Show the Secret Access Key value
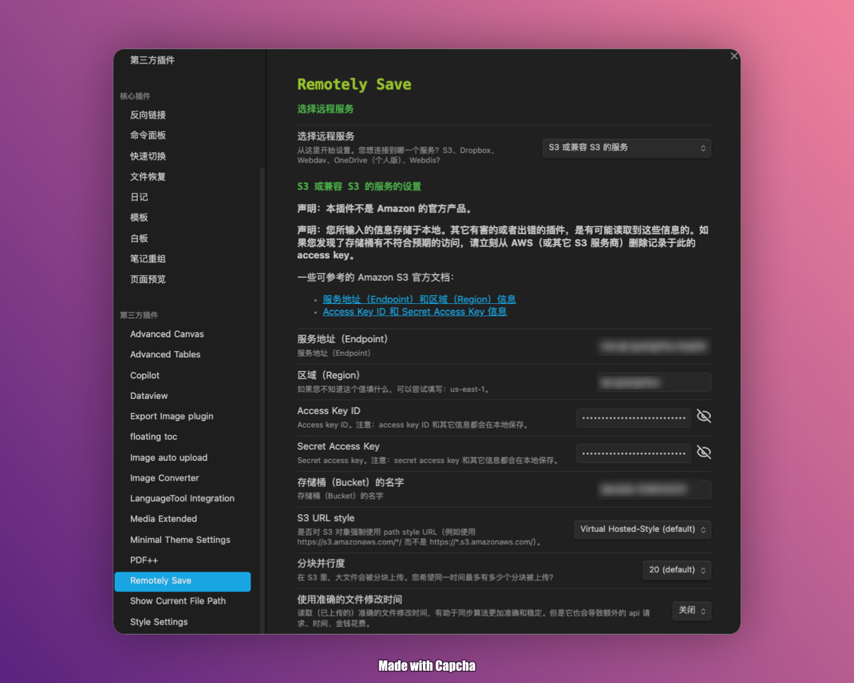854x683 pixels. click(704, 452)
